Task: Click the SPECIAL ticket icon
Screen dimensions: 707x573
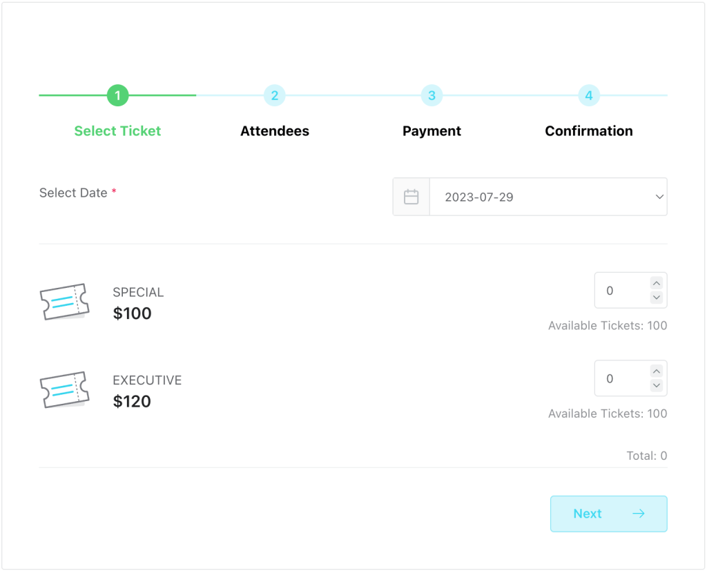Action: (65, 302)
